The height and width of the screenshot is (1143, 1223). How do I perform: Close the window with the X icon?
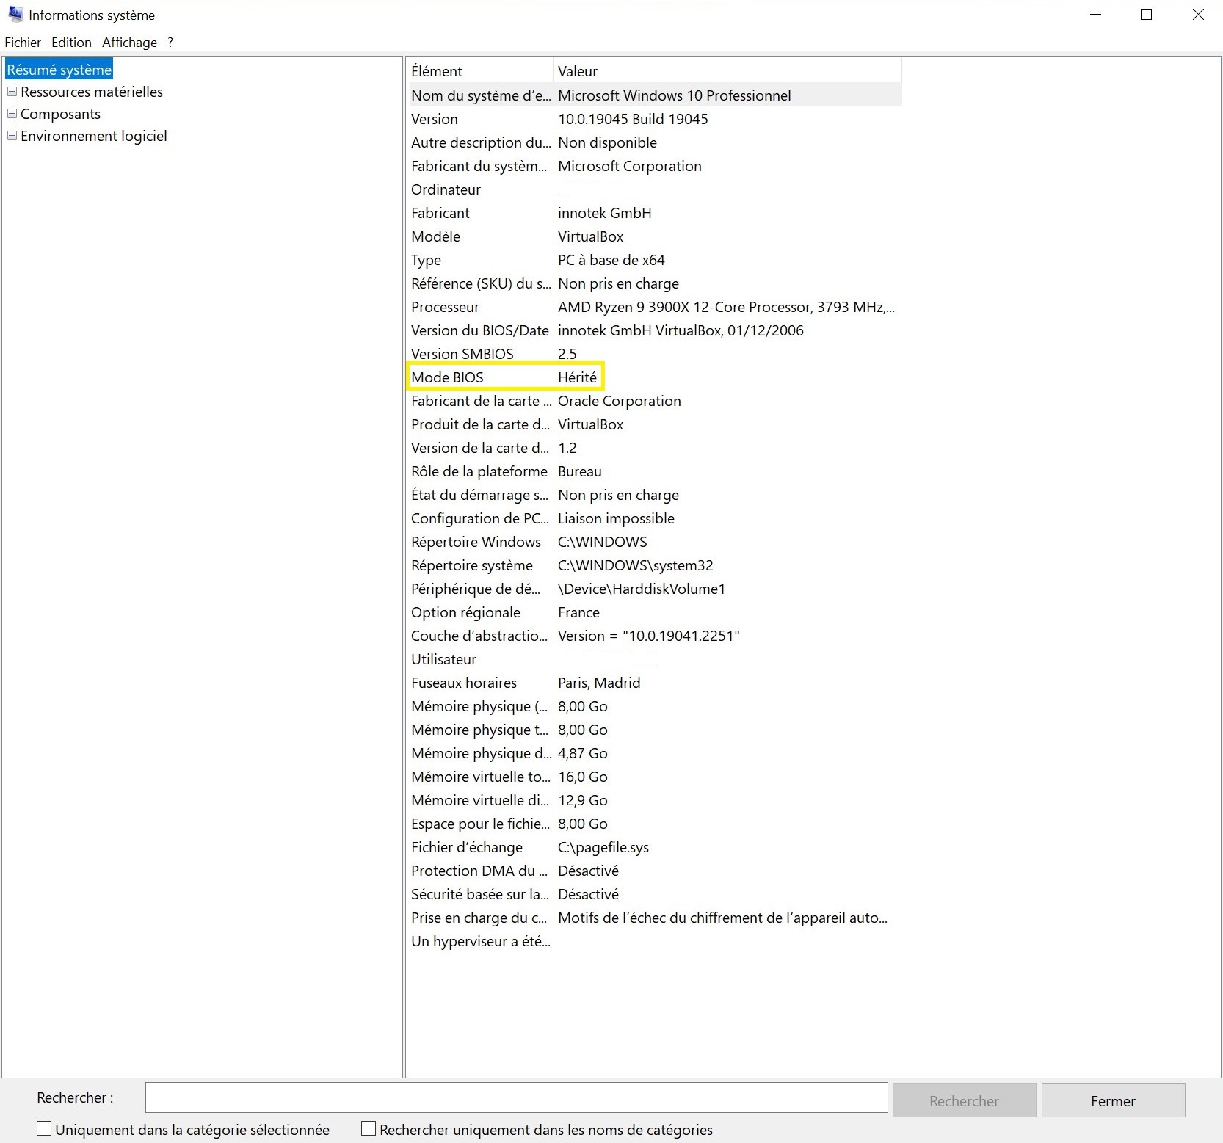[x=1198, y=15]
